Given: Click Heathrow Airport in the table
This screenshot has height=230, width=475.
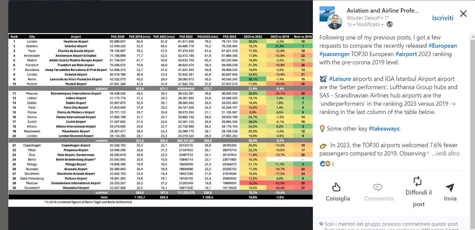Looking at the screenshot, I should (x=76, y=41).
